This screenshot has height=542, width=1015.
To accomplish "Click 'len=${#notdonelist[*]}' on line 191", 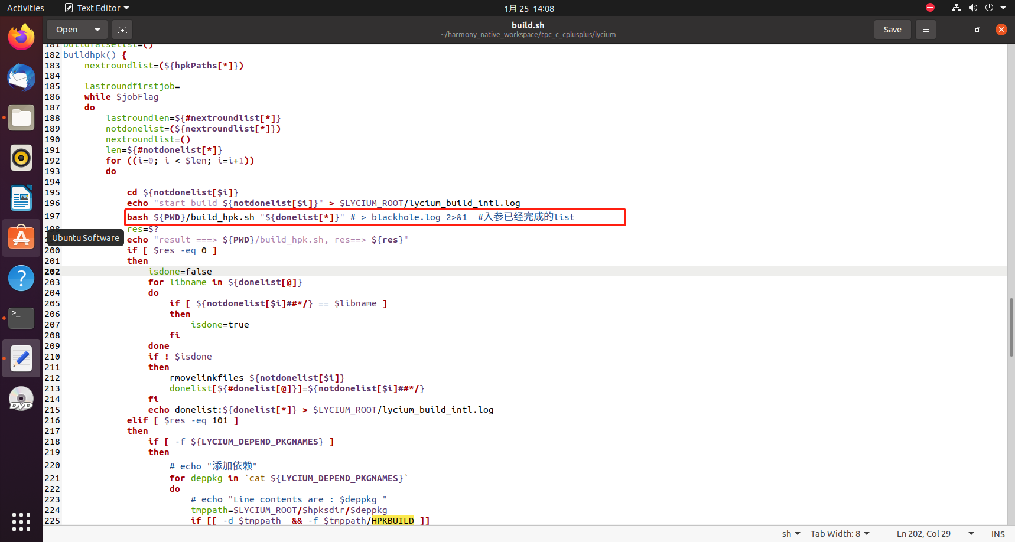I will (164, 150).
